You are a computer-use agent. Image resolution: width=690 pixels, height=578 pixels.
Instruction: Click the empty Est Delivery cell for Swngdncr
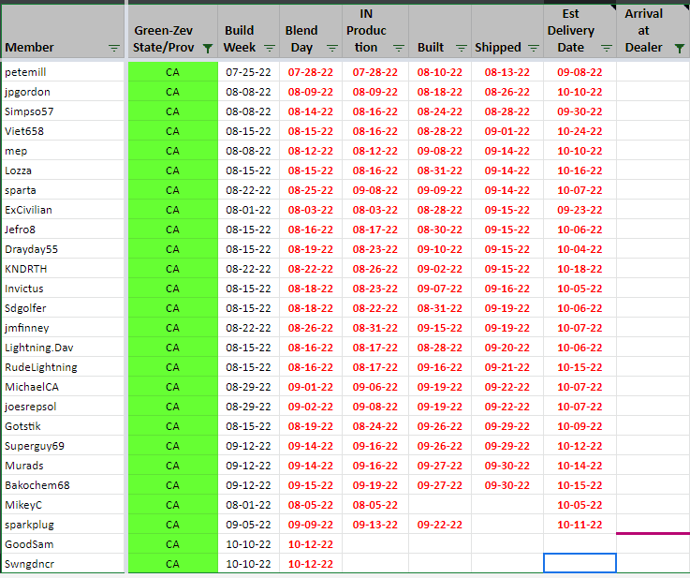click(580, 564)
